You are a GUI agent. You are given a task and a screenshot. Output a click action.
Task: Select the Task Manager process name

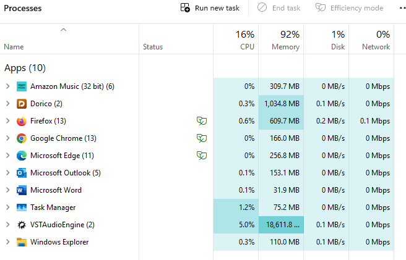[53, 208]
